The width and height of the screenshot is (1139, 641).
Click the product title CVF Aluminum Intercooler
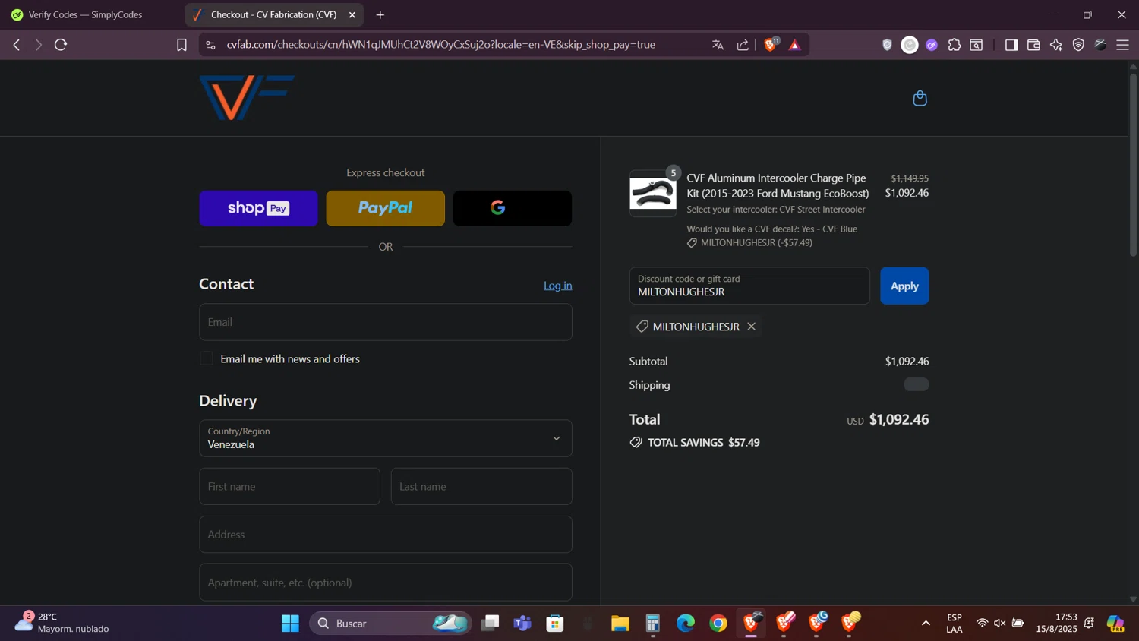pos(778,185)
